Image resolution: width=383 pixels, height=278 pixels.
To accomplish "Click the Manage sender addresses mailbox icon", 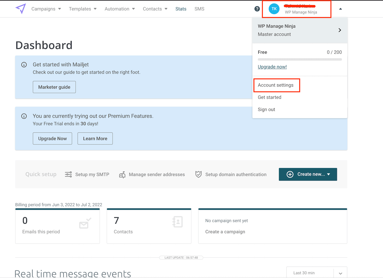I will pos(122,175).
